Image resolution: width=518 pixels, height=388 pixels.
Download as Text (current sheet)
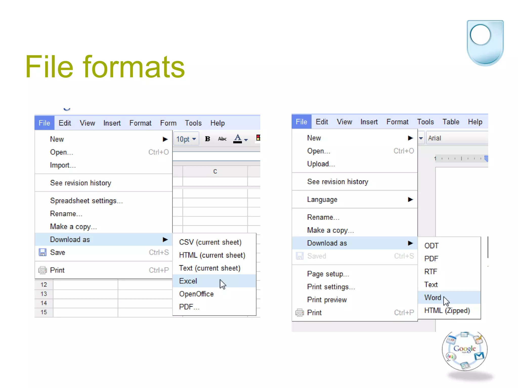coord(214,268)
